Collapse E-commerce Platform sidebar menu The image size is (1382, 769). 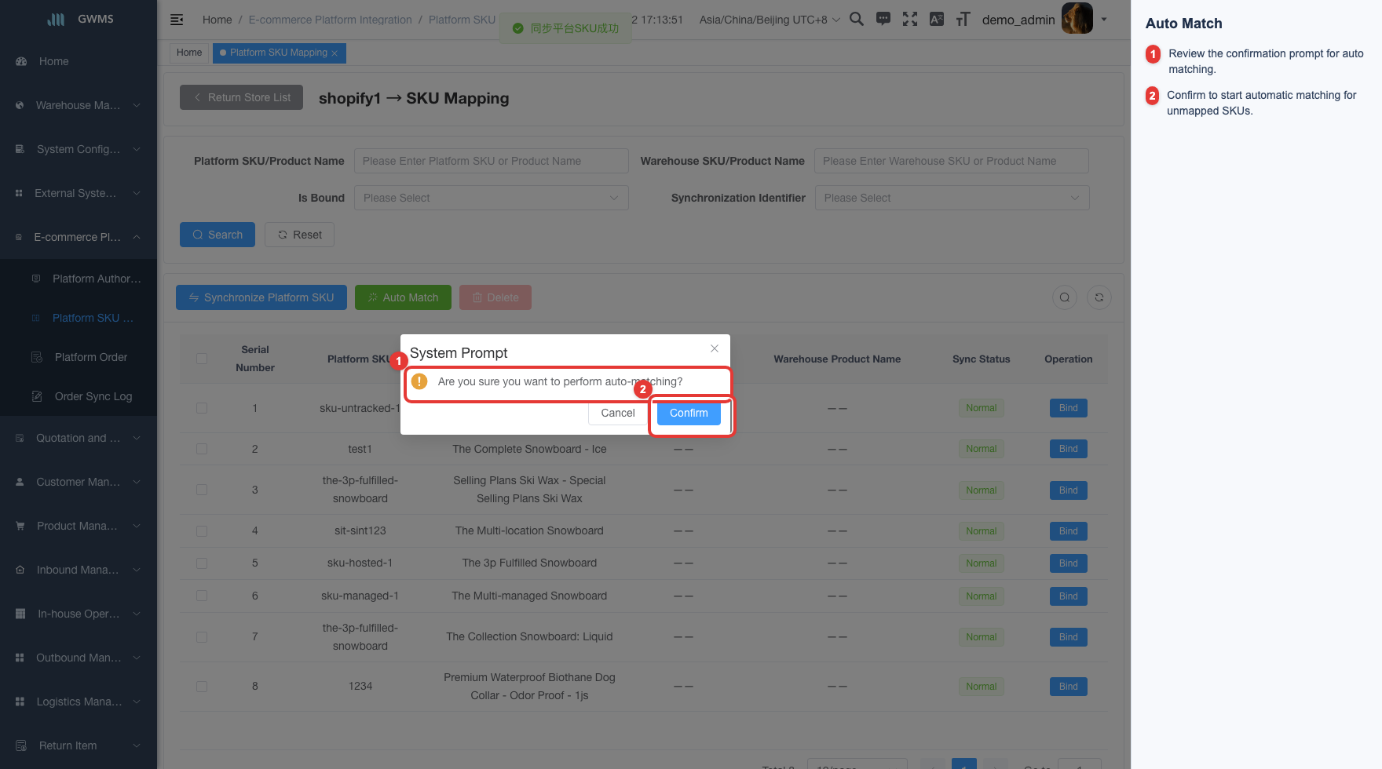point(79,237)
